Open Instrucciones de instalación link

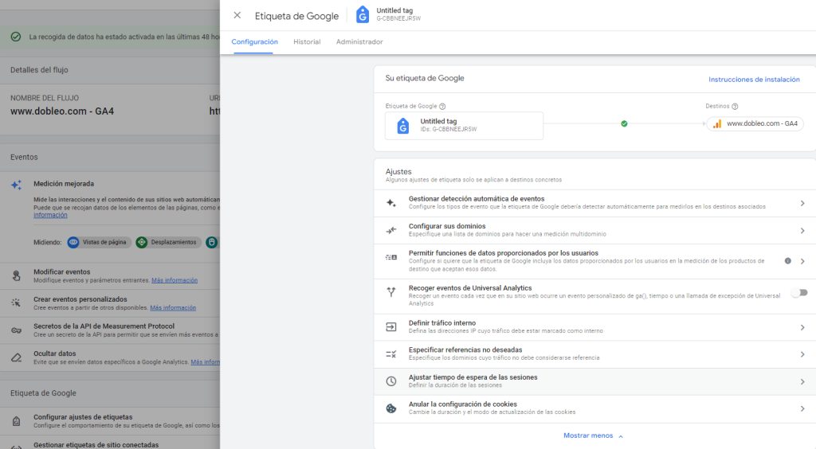pyautogui.click(x=754, y=80)
